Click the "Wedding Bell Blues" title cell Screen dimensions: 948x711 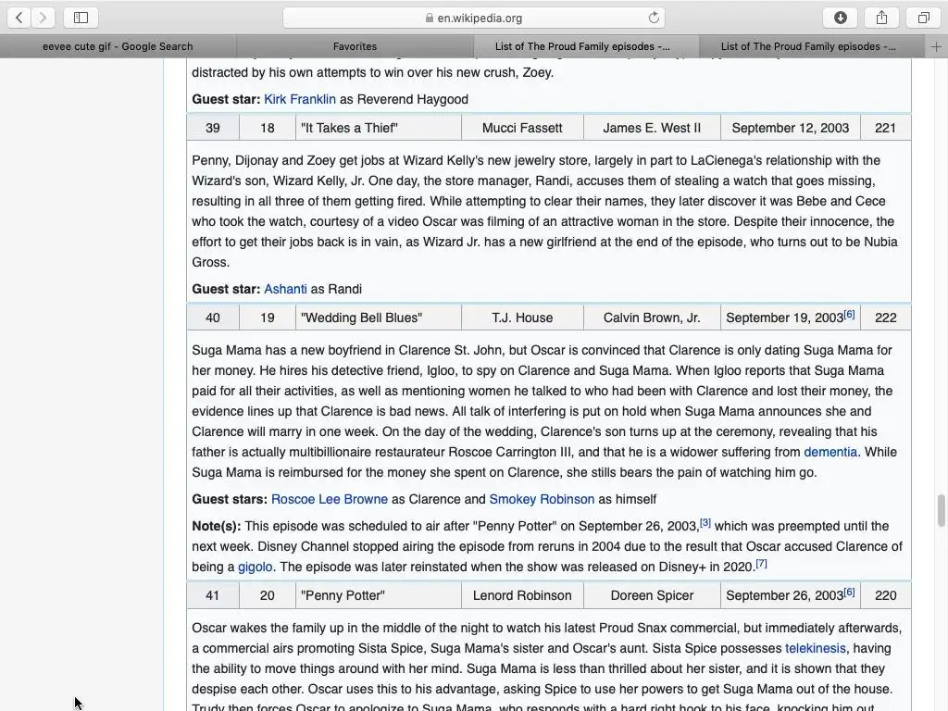(x=379, y=318)
